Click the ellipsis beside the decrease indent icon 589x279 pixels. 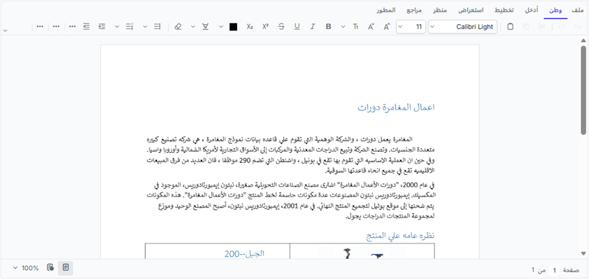tap(72, 26)
